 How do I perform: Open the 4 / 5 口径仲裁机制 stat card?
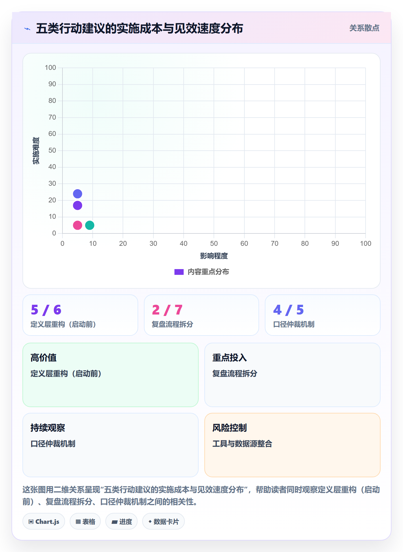[323, 315]
